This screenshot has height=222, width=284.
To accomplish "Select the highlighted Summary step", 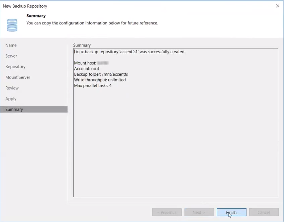I will (14, 109).
